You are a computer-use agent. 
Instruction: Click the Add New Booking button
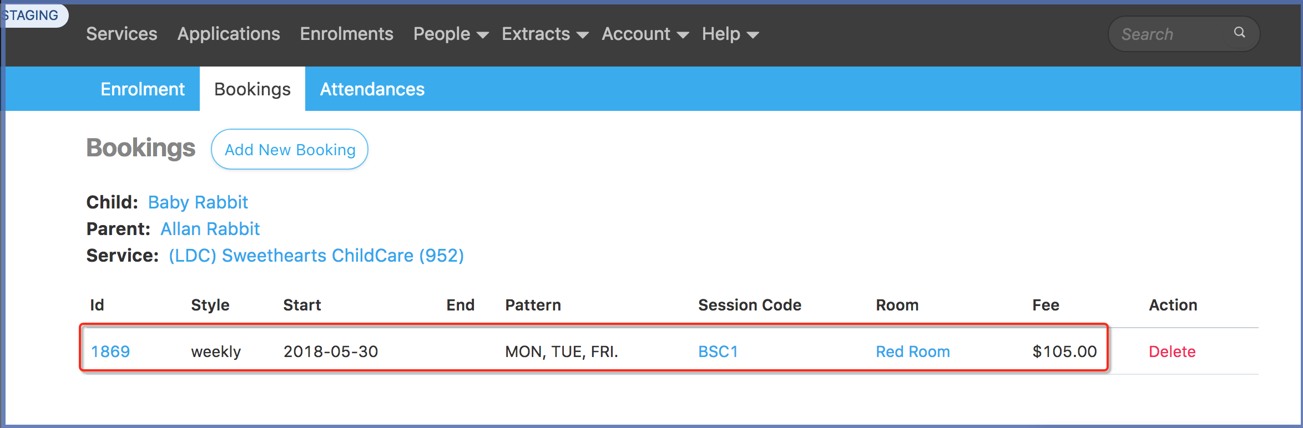pyautogui.click(x=290, y=149)
